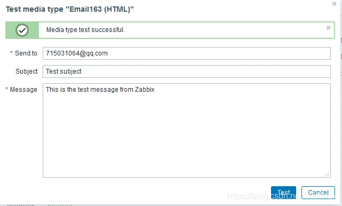The width and height of the screenshot is (342, 206).
Task: Click the Send to email input field
Action: (187, 53)
